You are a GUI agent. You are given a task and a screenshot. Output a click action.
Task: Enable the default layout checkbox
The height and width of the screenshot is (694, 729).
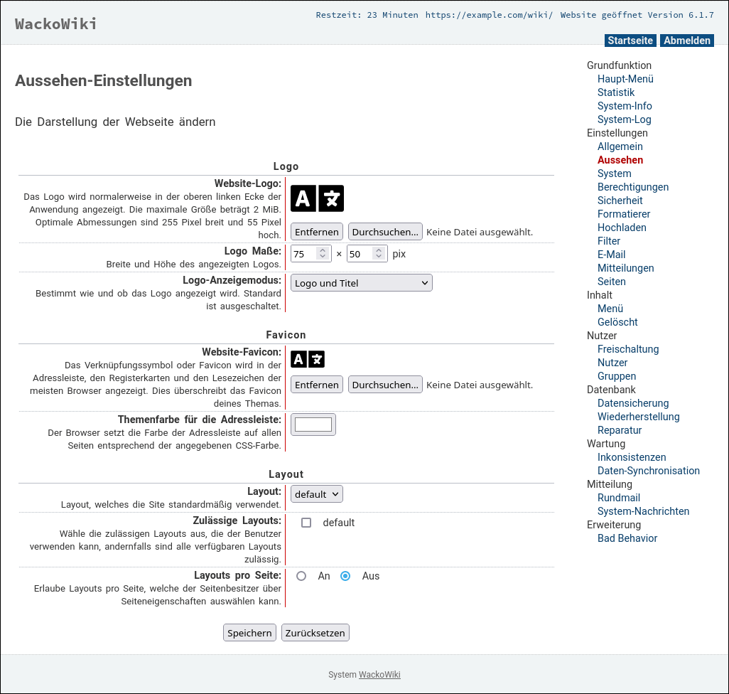coord(306,523)
